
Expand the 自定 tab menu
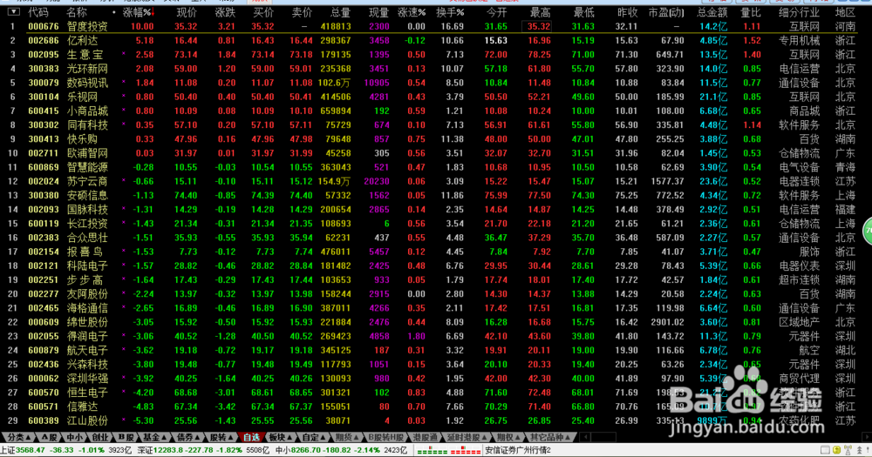313,438
